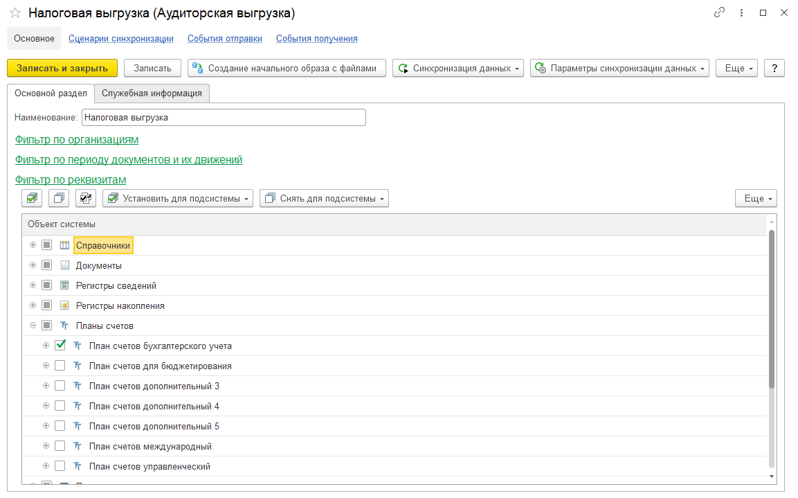Image resolution: width=798 pixels, height=498 pixels.
Task: Switch to the Служебная информация tab
Action: coord(152,93)
